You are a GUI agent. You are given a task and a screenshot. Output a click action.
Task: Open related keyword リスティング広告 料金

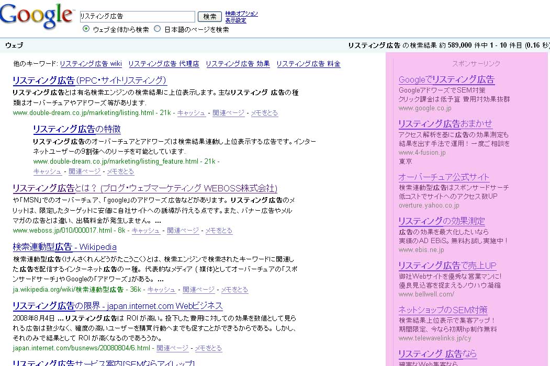[308, 64]
